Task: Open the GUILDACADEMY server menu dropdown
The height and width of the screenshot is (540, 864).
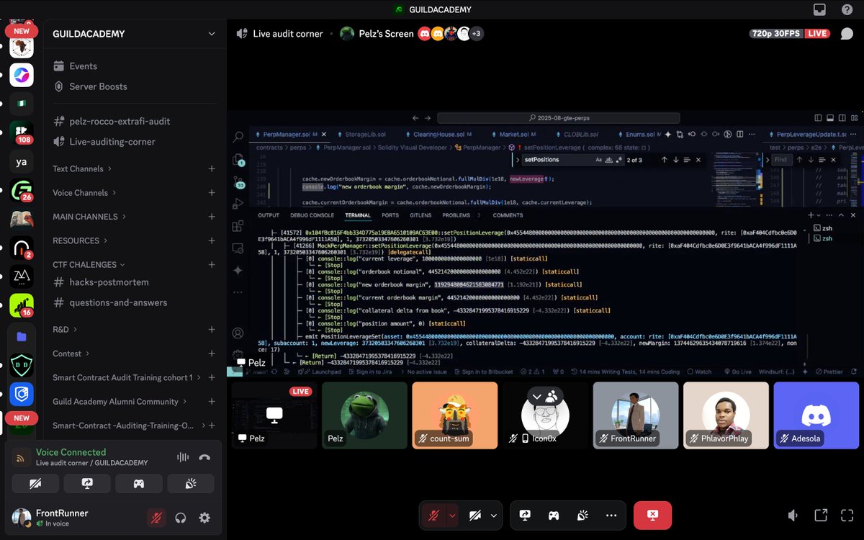Action: pos(212,34)
